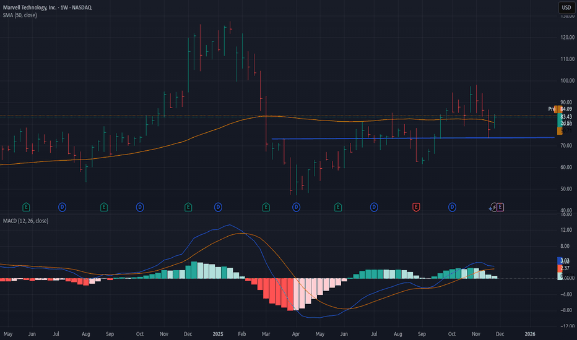
Task: Open the earnings marker at March 2025
Action: pyautogui.click(x=266, y=206)
